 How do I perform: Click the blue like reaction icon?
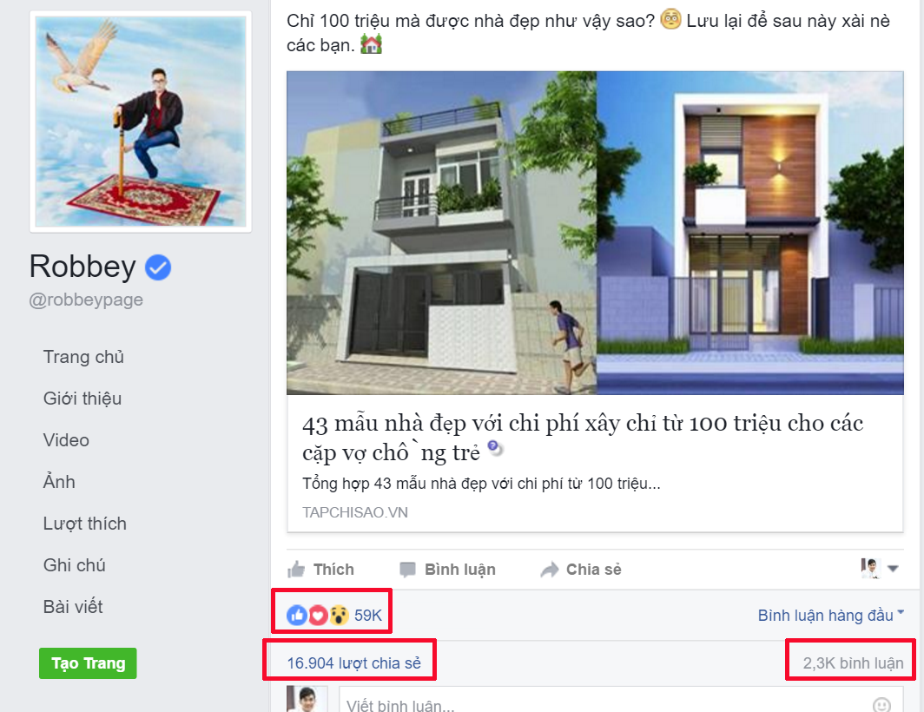(296, 616)
